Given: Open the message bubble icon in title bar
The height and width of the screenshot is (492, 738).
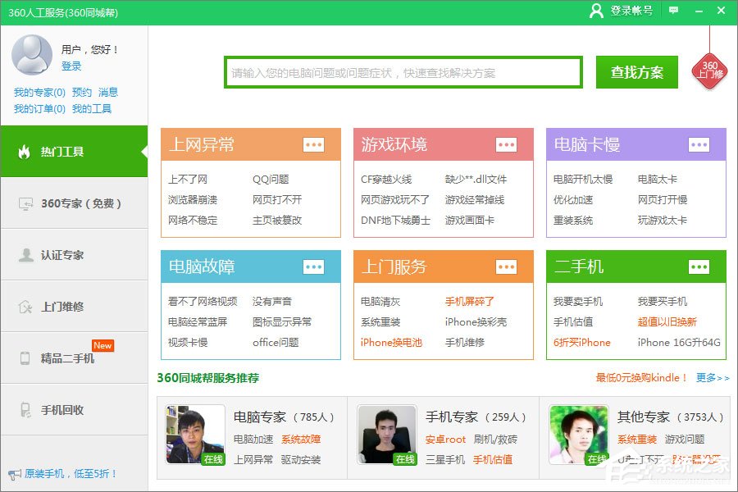Looking at the screenshot, I should 673,11.
